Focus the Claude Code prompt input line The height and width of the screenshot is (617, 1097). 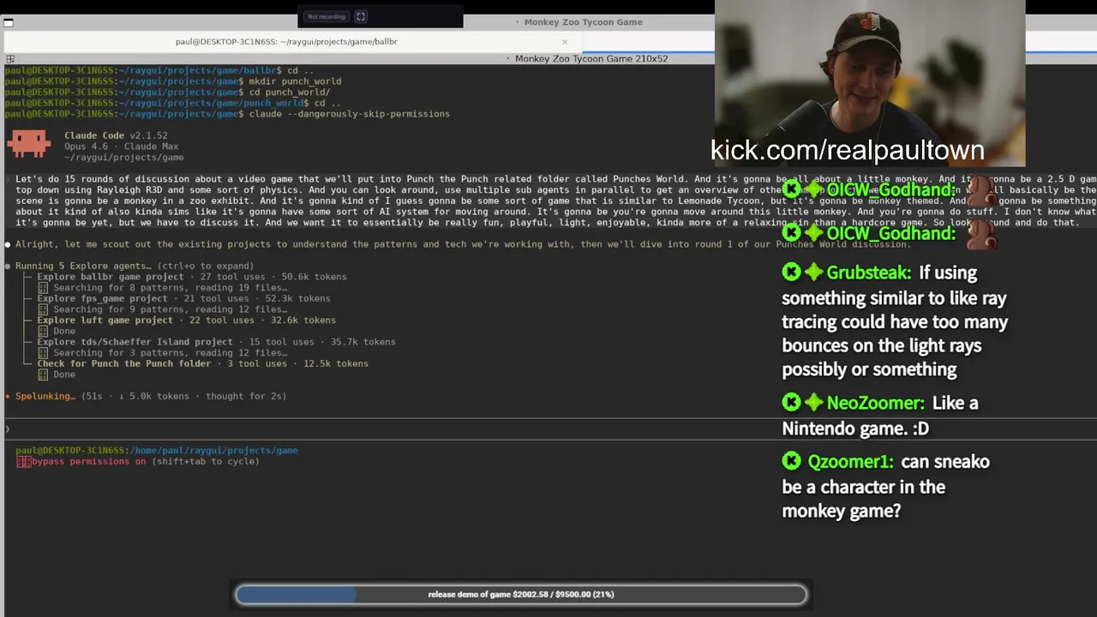(548, 428)
